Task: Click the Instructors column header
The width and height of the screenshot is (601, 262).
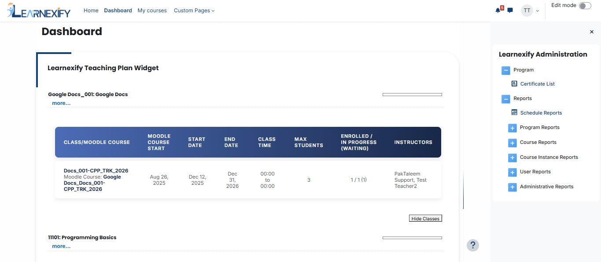Action: click(413, 142)
